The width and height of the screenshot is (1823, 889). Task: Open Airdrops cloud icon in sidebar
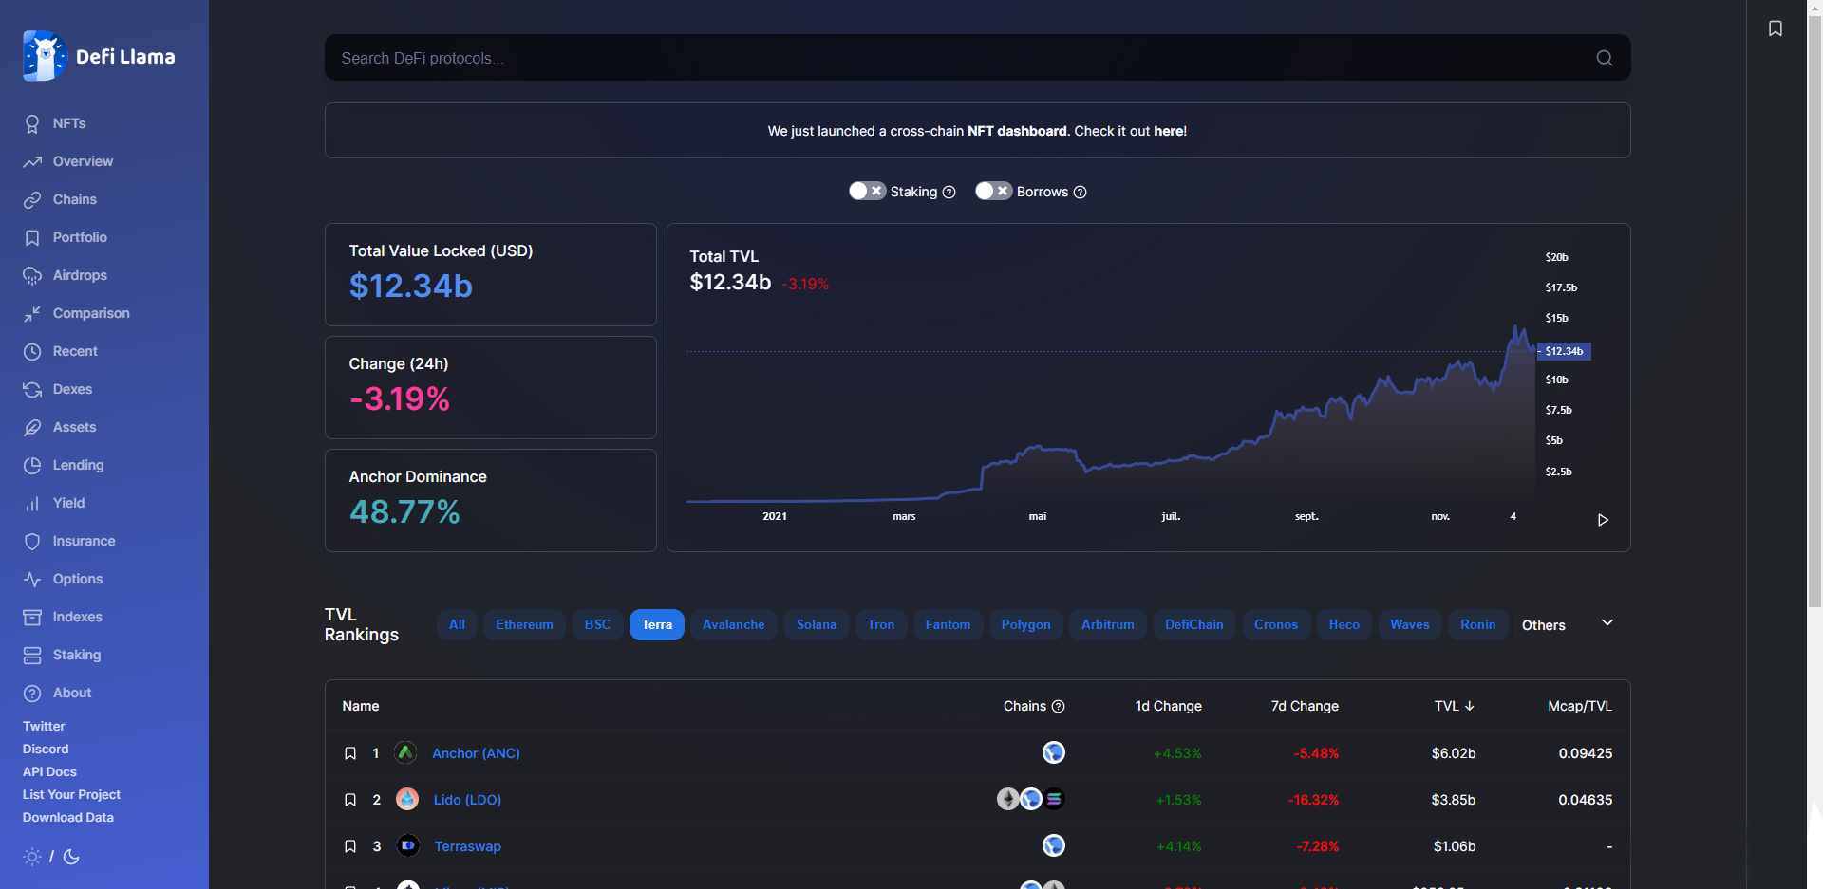pos(32,275)
